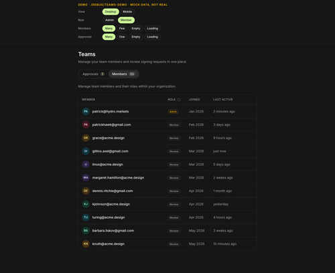Set Approvals state to Many
335x273 pixels.
pyautogui.click(x=109, y=37)
